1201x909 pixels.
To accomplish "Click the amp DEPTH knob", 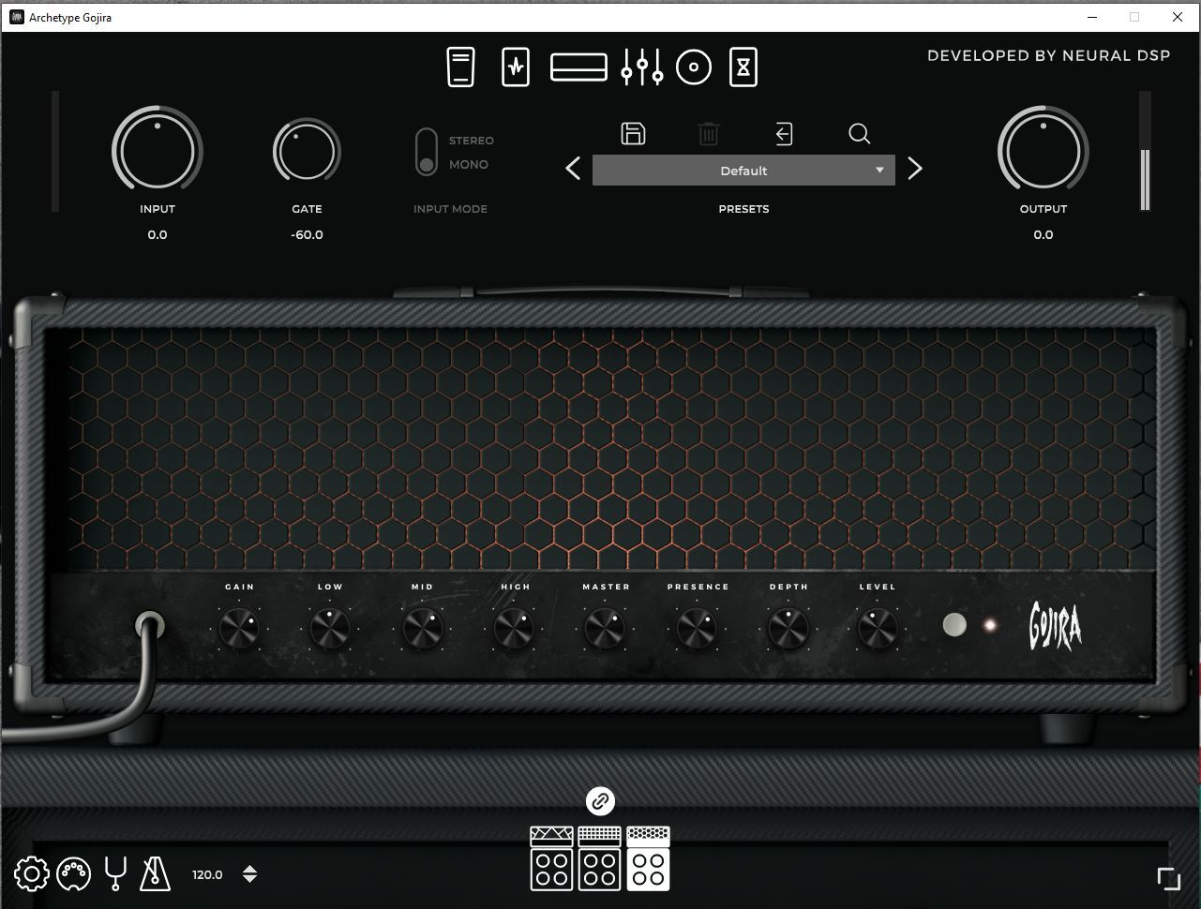I will tap(788, 629).
